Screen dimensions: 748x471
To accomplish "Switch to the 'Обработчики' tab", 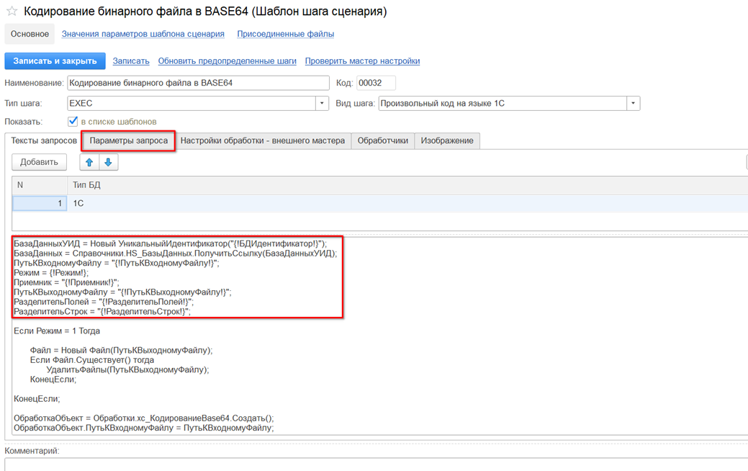I will click(x=382, y=140).
